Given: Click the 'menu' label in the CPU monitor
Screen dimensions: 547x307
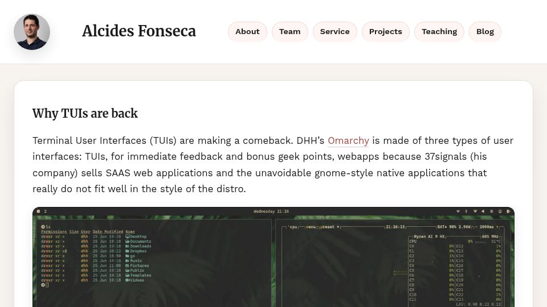Looking at the screenshot, I should [x=311, y=227].
